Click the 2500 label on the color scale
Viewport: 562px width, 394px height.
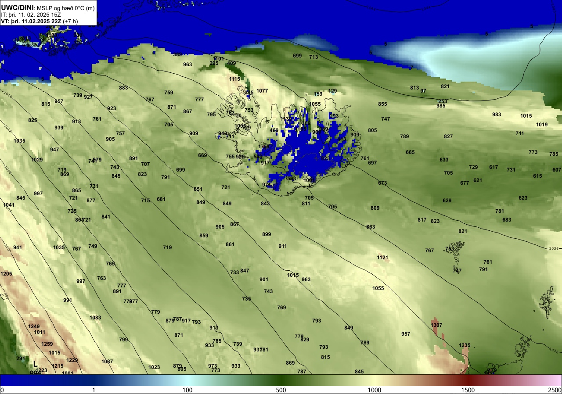pyautogui.click(x=555, y=390)
